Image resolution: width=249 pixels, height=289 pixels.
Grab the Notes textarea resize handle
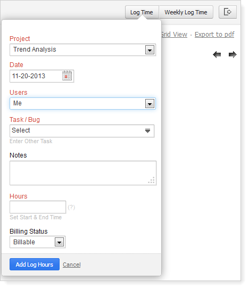point(152,180)
